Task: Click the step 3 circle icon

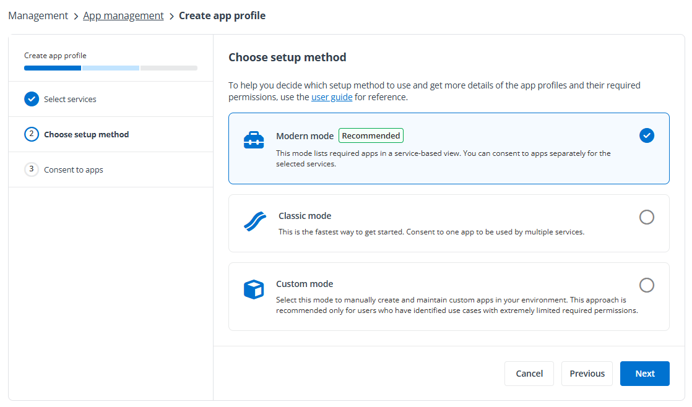Action: (32, 169)
